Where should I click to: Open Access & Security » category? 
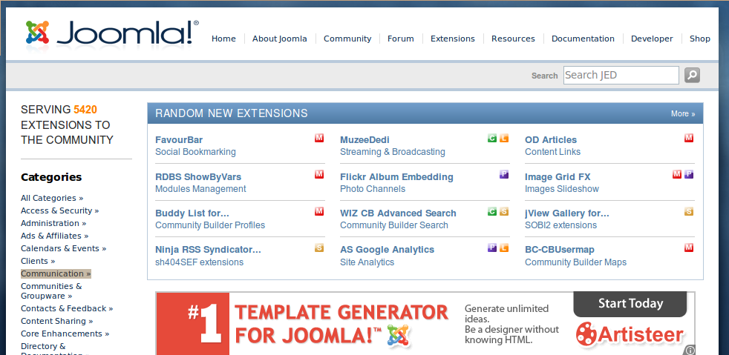click(x=60, y=210)
